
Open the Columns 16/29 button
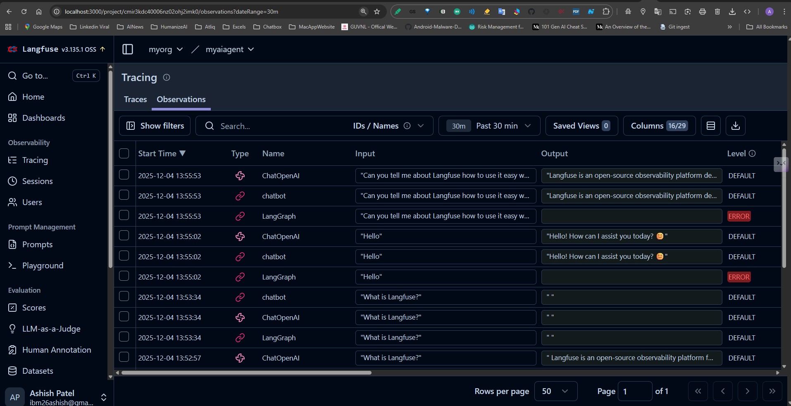(x=659, y=126)
